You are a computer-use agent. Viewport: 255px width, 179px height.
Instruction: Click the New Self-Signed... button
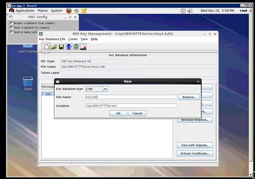point(195,145)
